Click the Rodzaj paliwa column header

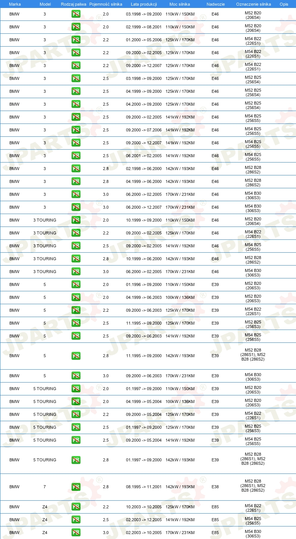tap(73, 4)
